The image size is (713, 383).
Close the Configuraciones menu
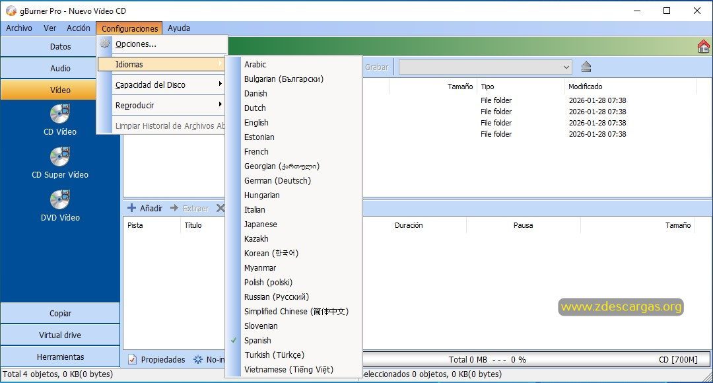click(x=129, y=28)
